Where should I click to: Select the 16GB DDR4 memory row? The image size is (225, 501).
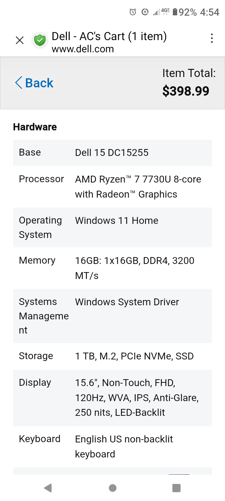coord(112,268)
